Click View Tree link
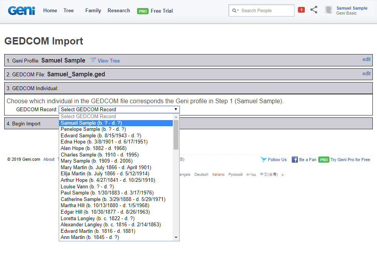The height and width of the screenshot is (257, 377). (109, 61)
